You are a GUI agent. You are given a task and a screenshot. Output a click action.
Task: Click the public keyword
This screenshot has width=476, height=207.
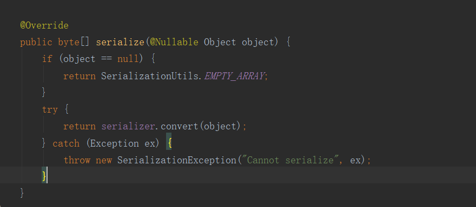(36, 42)
